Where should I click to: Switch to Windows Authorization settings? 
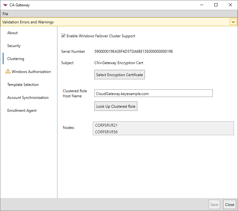tap(31, 72)
